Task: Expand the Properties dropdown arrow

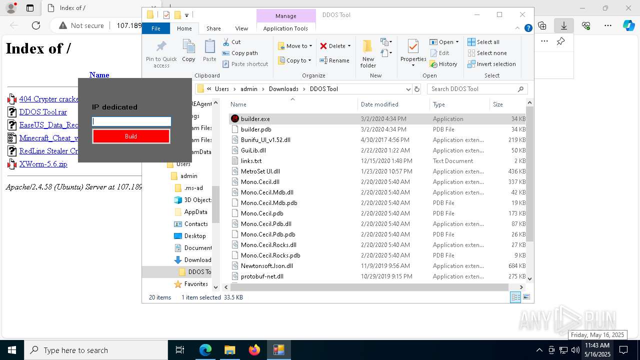Action: (413, 65)
